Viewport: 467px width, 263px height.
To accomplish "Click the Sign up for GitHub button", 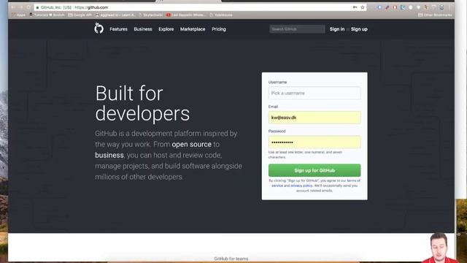I will tap(314, 170).
